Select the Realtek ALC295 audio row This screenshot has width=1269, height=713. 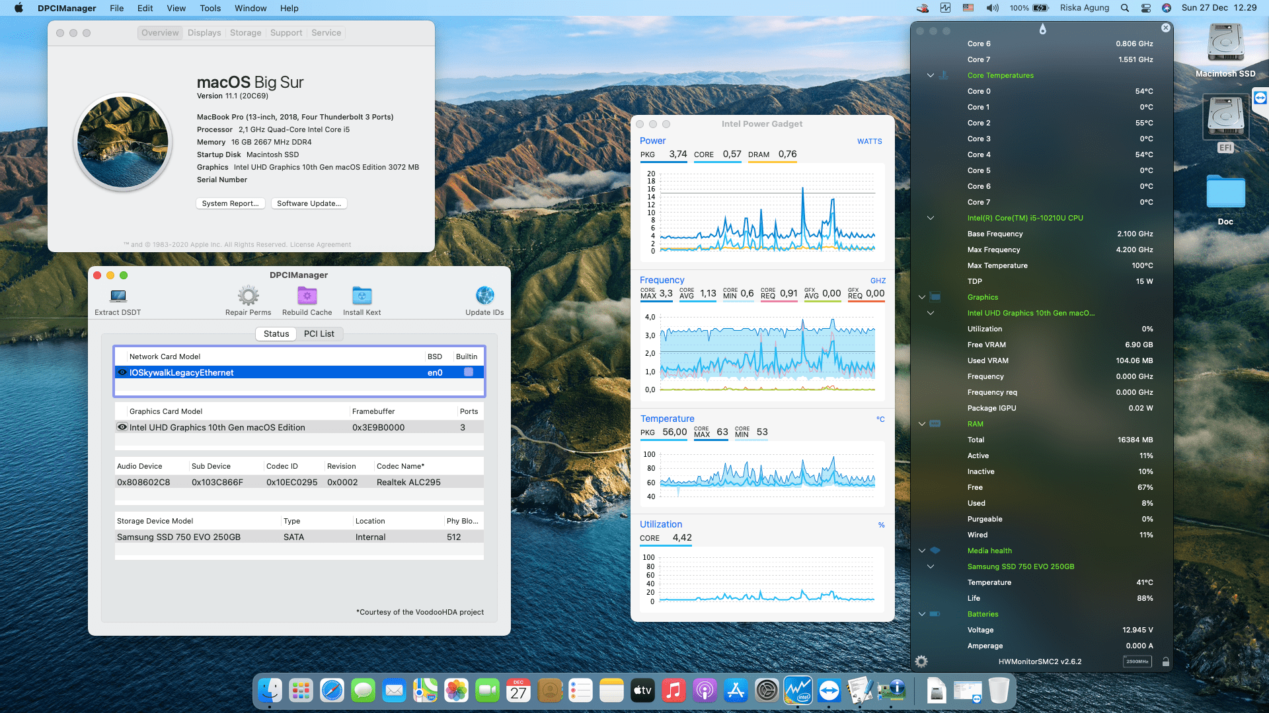[299, 482]
